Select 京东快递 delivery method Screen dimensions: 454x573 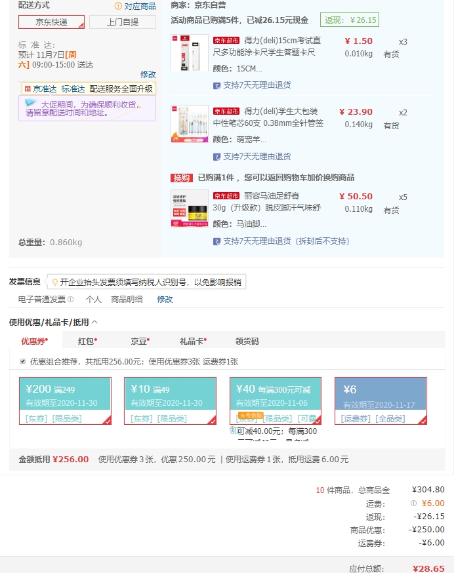[51, 22]
